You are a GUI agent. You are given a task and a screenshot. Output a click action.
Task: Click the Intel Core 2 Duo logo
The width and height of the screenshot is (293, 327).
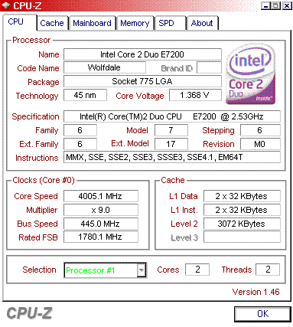(x=250, y=74)
